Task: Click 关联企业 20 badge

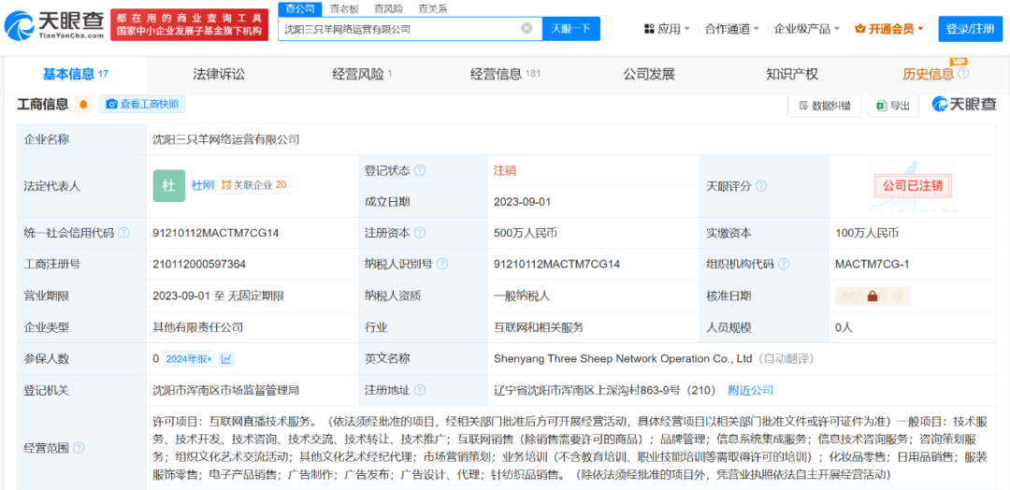Action: (x=253, y=185)
